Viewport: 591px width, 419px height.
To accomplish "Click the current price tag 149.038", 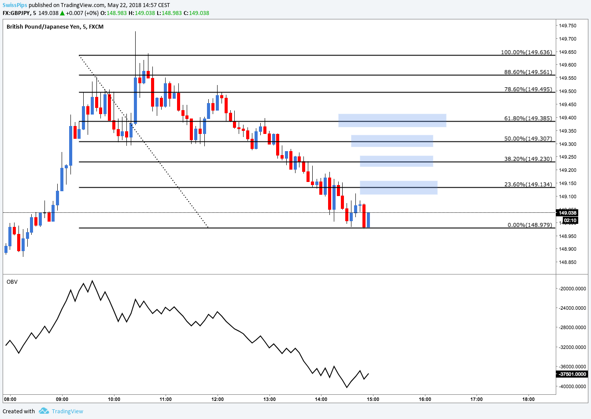I will [568, 213].
